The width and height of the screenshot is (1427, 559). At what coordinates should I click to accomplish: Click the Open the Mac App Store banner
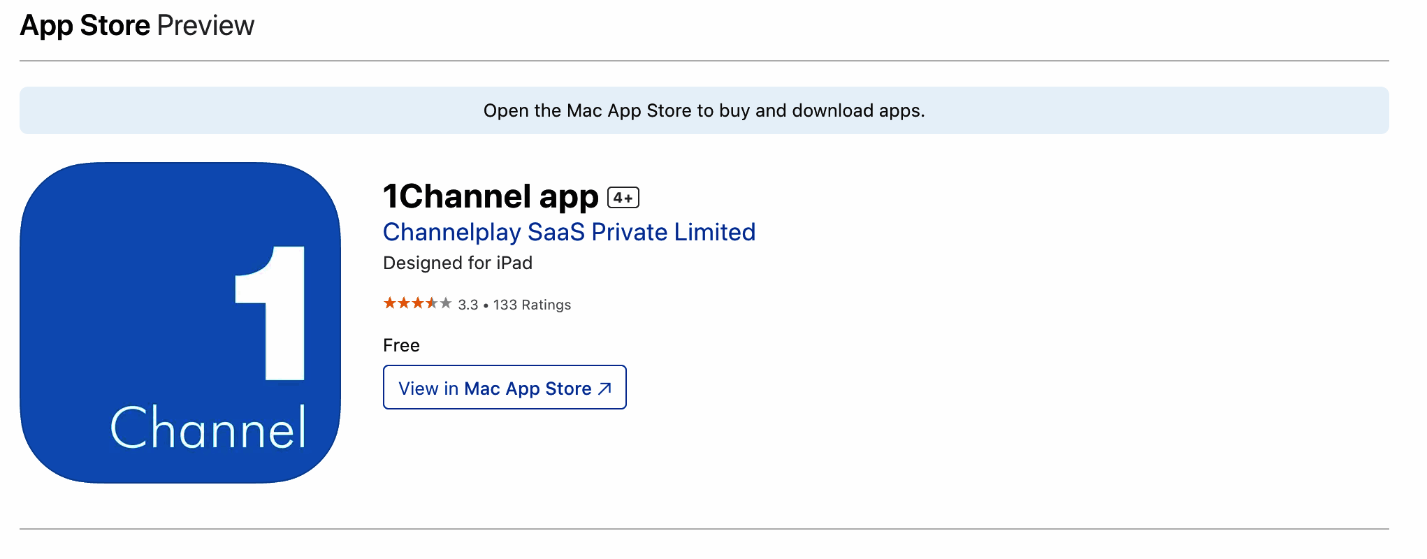point(704,110)
